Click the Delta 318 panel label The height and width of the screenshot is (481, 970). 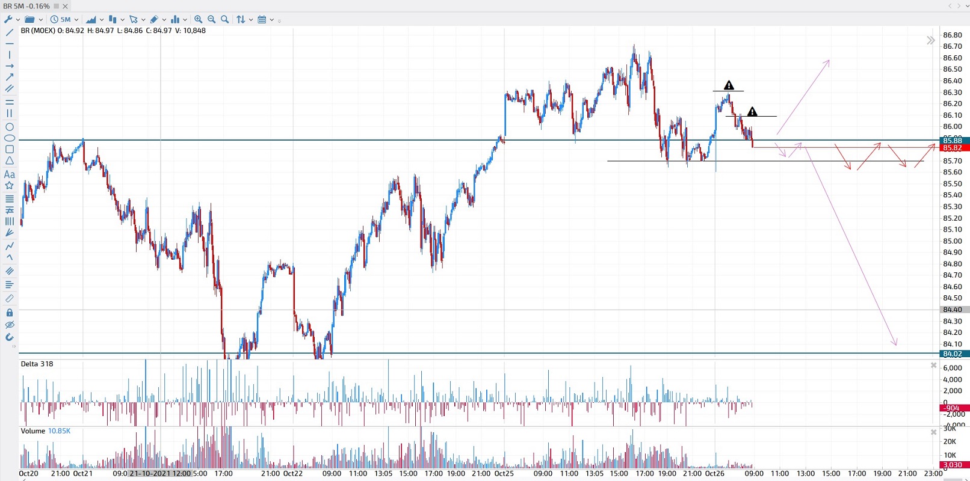click(x=37, y=364)
